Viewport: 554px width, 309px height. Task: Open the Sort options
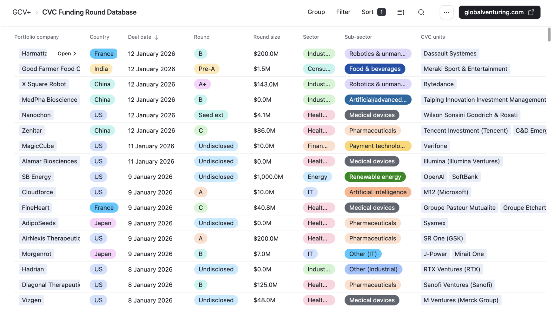pos(367,12)
